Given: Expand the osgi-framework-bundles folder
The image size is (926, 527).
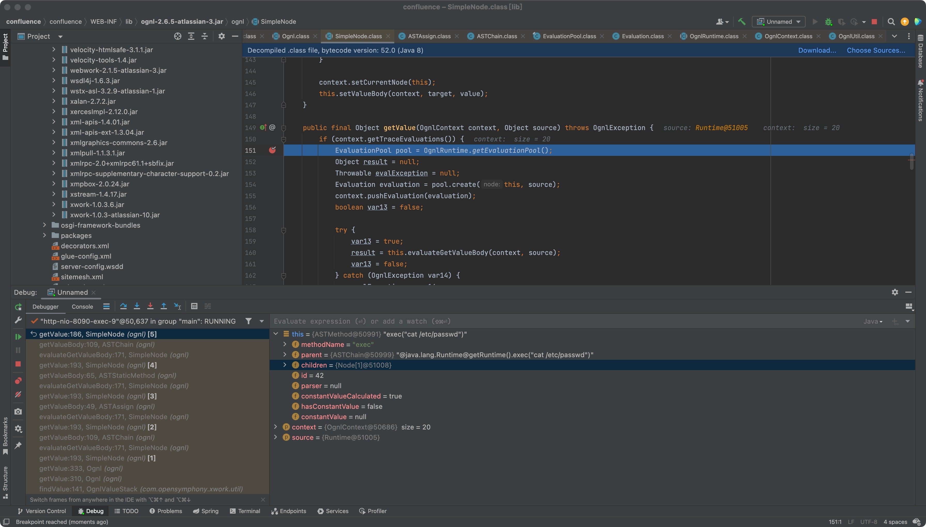Looking at the screenshot, I should tap(44, 225).
